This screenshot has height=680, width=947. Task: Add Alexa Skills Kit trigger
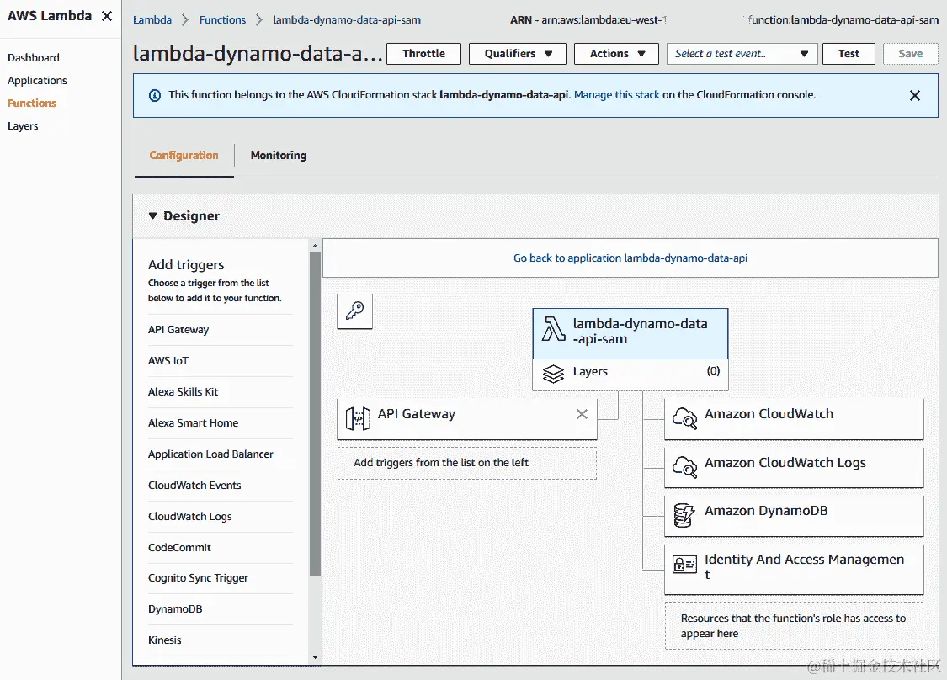click(183, 392)
